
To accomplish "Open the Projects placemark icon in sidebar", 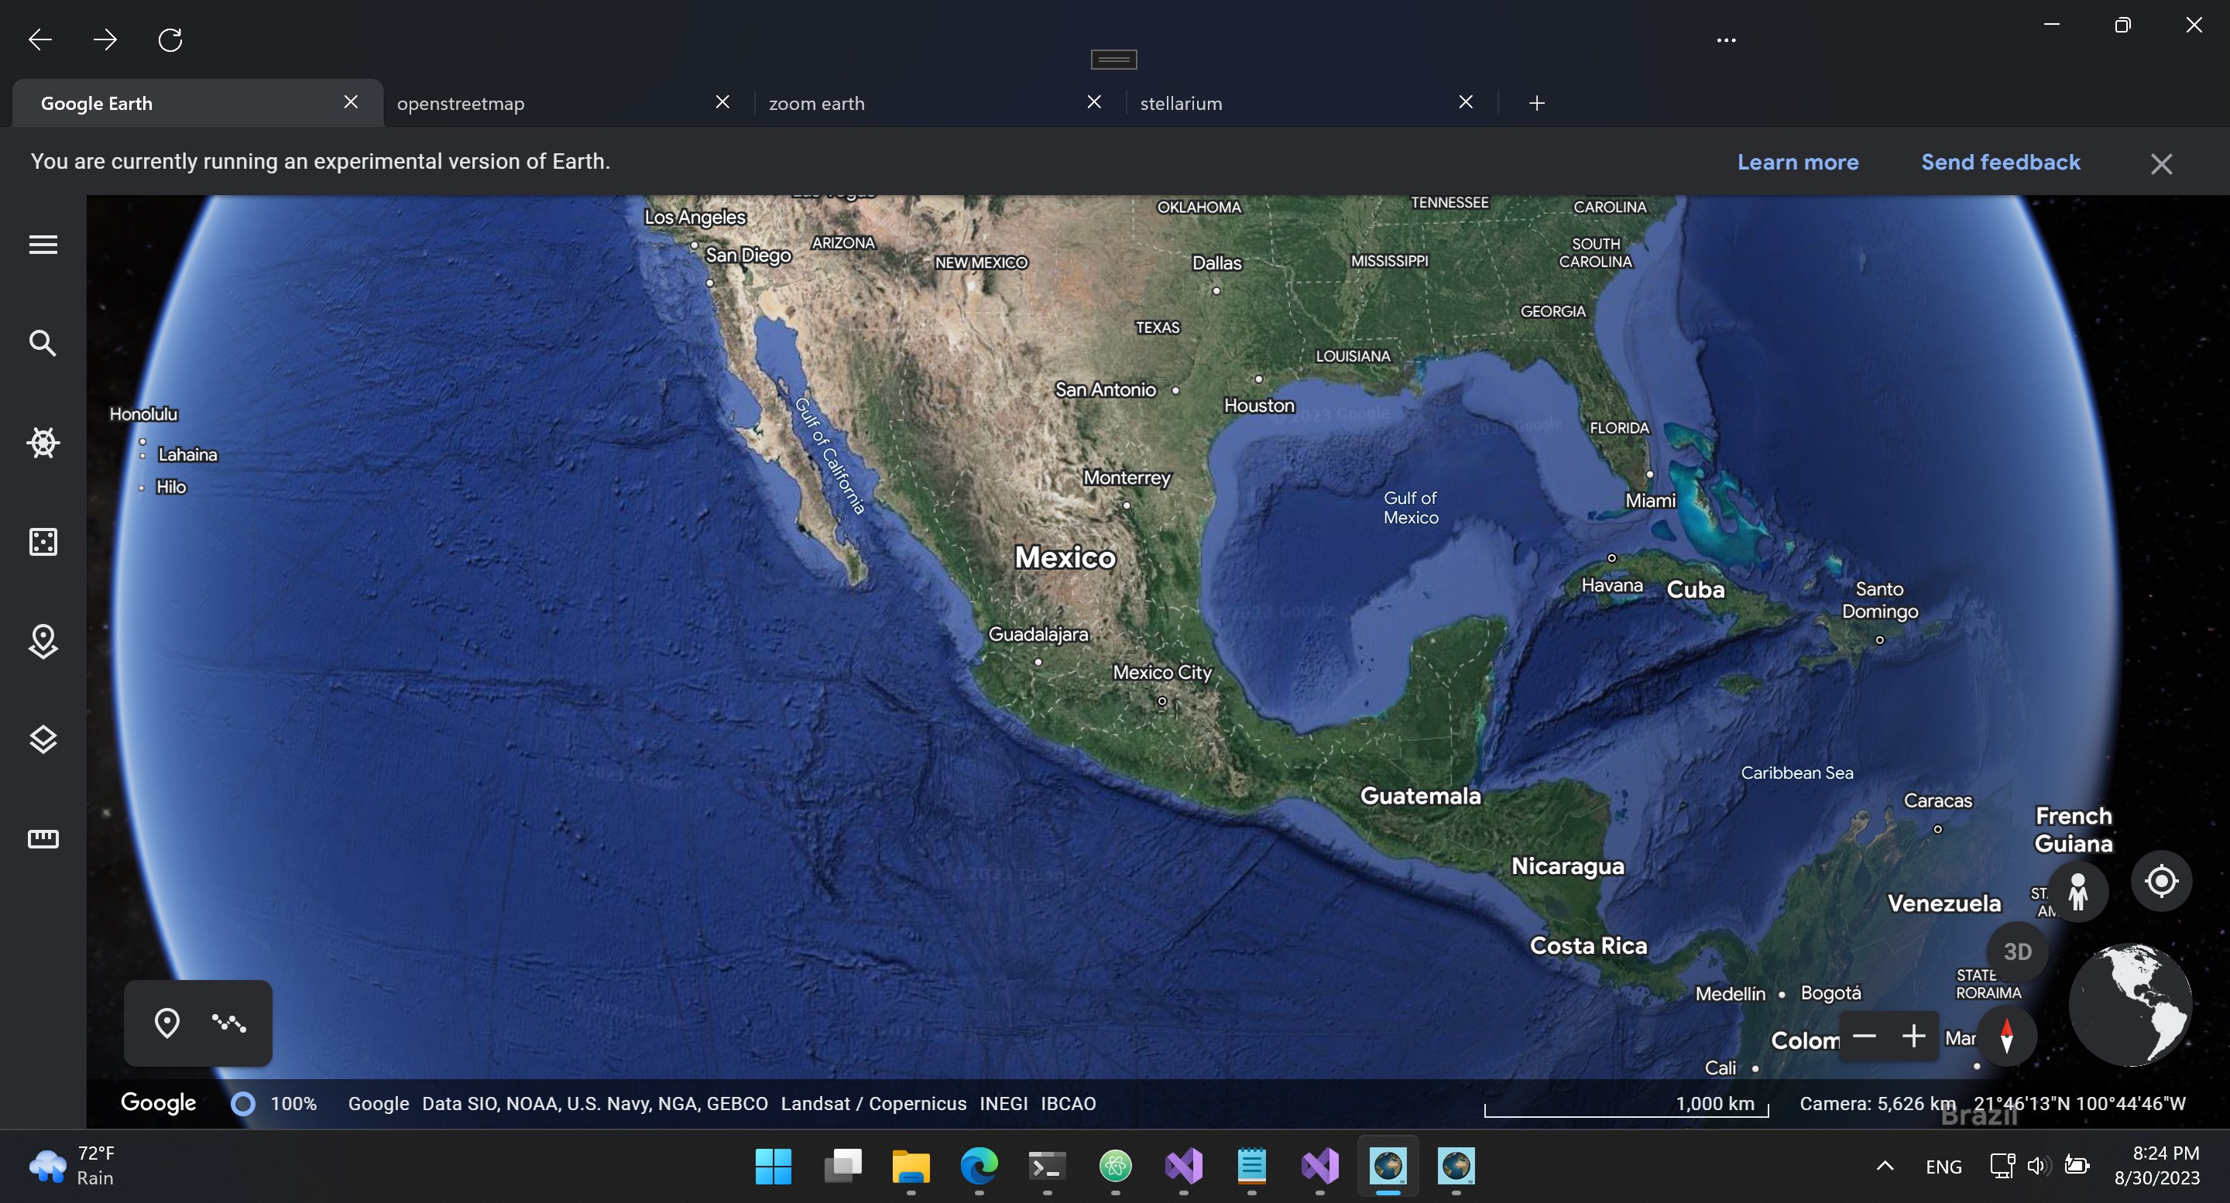I will [x=43, y=641].
